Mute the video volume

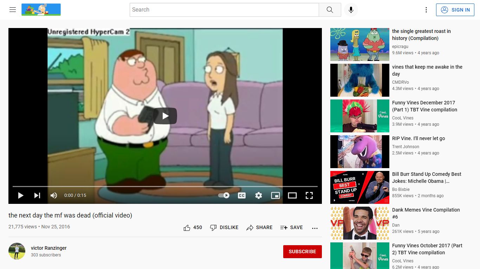[x=53, y=195]
